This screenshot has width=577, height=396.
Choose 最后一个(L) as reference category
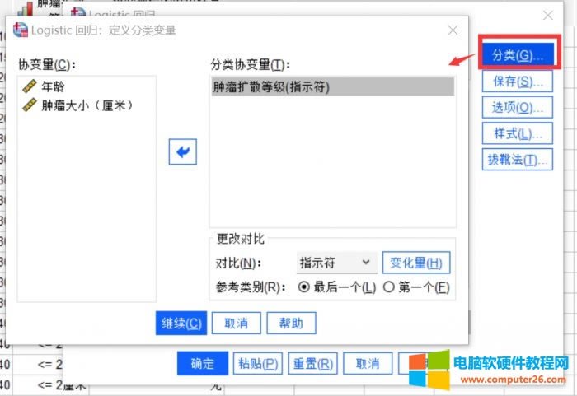pyautogui.click(x=303, y=287)
